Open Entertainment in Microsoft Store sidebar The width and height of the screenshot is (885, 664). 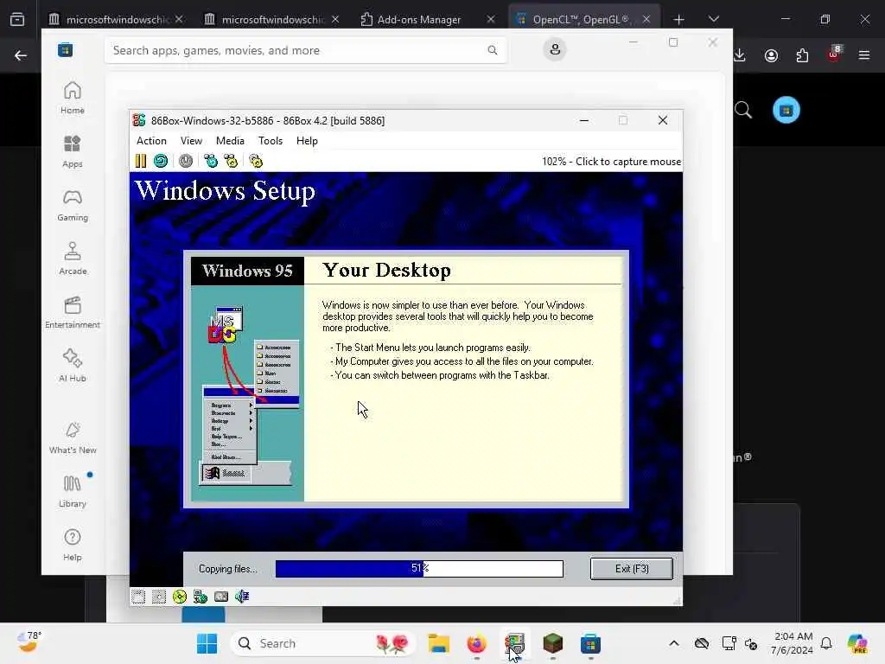click(73, 313)
